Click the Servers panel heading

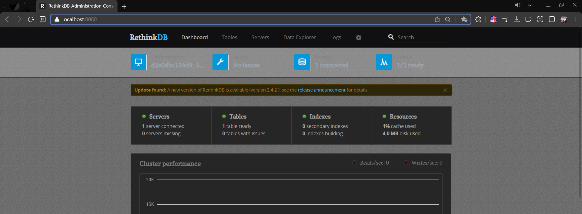(x=159, y=116)
